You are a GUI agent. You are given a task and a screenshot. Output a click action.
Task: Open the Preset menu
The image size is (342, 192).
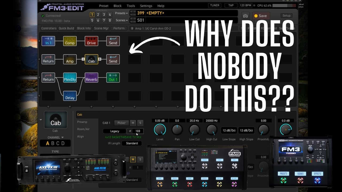104,6
